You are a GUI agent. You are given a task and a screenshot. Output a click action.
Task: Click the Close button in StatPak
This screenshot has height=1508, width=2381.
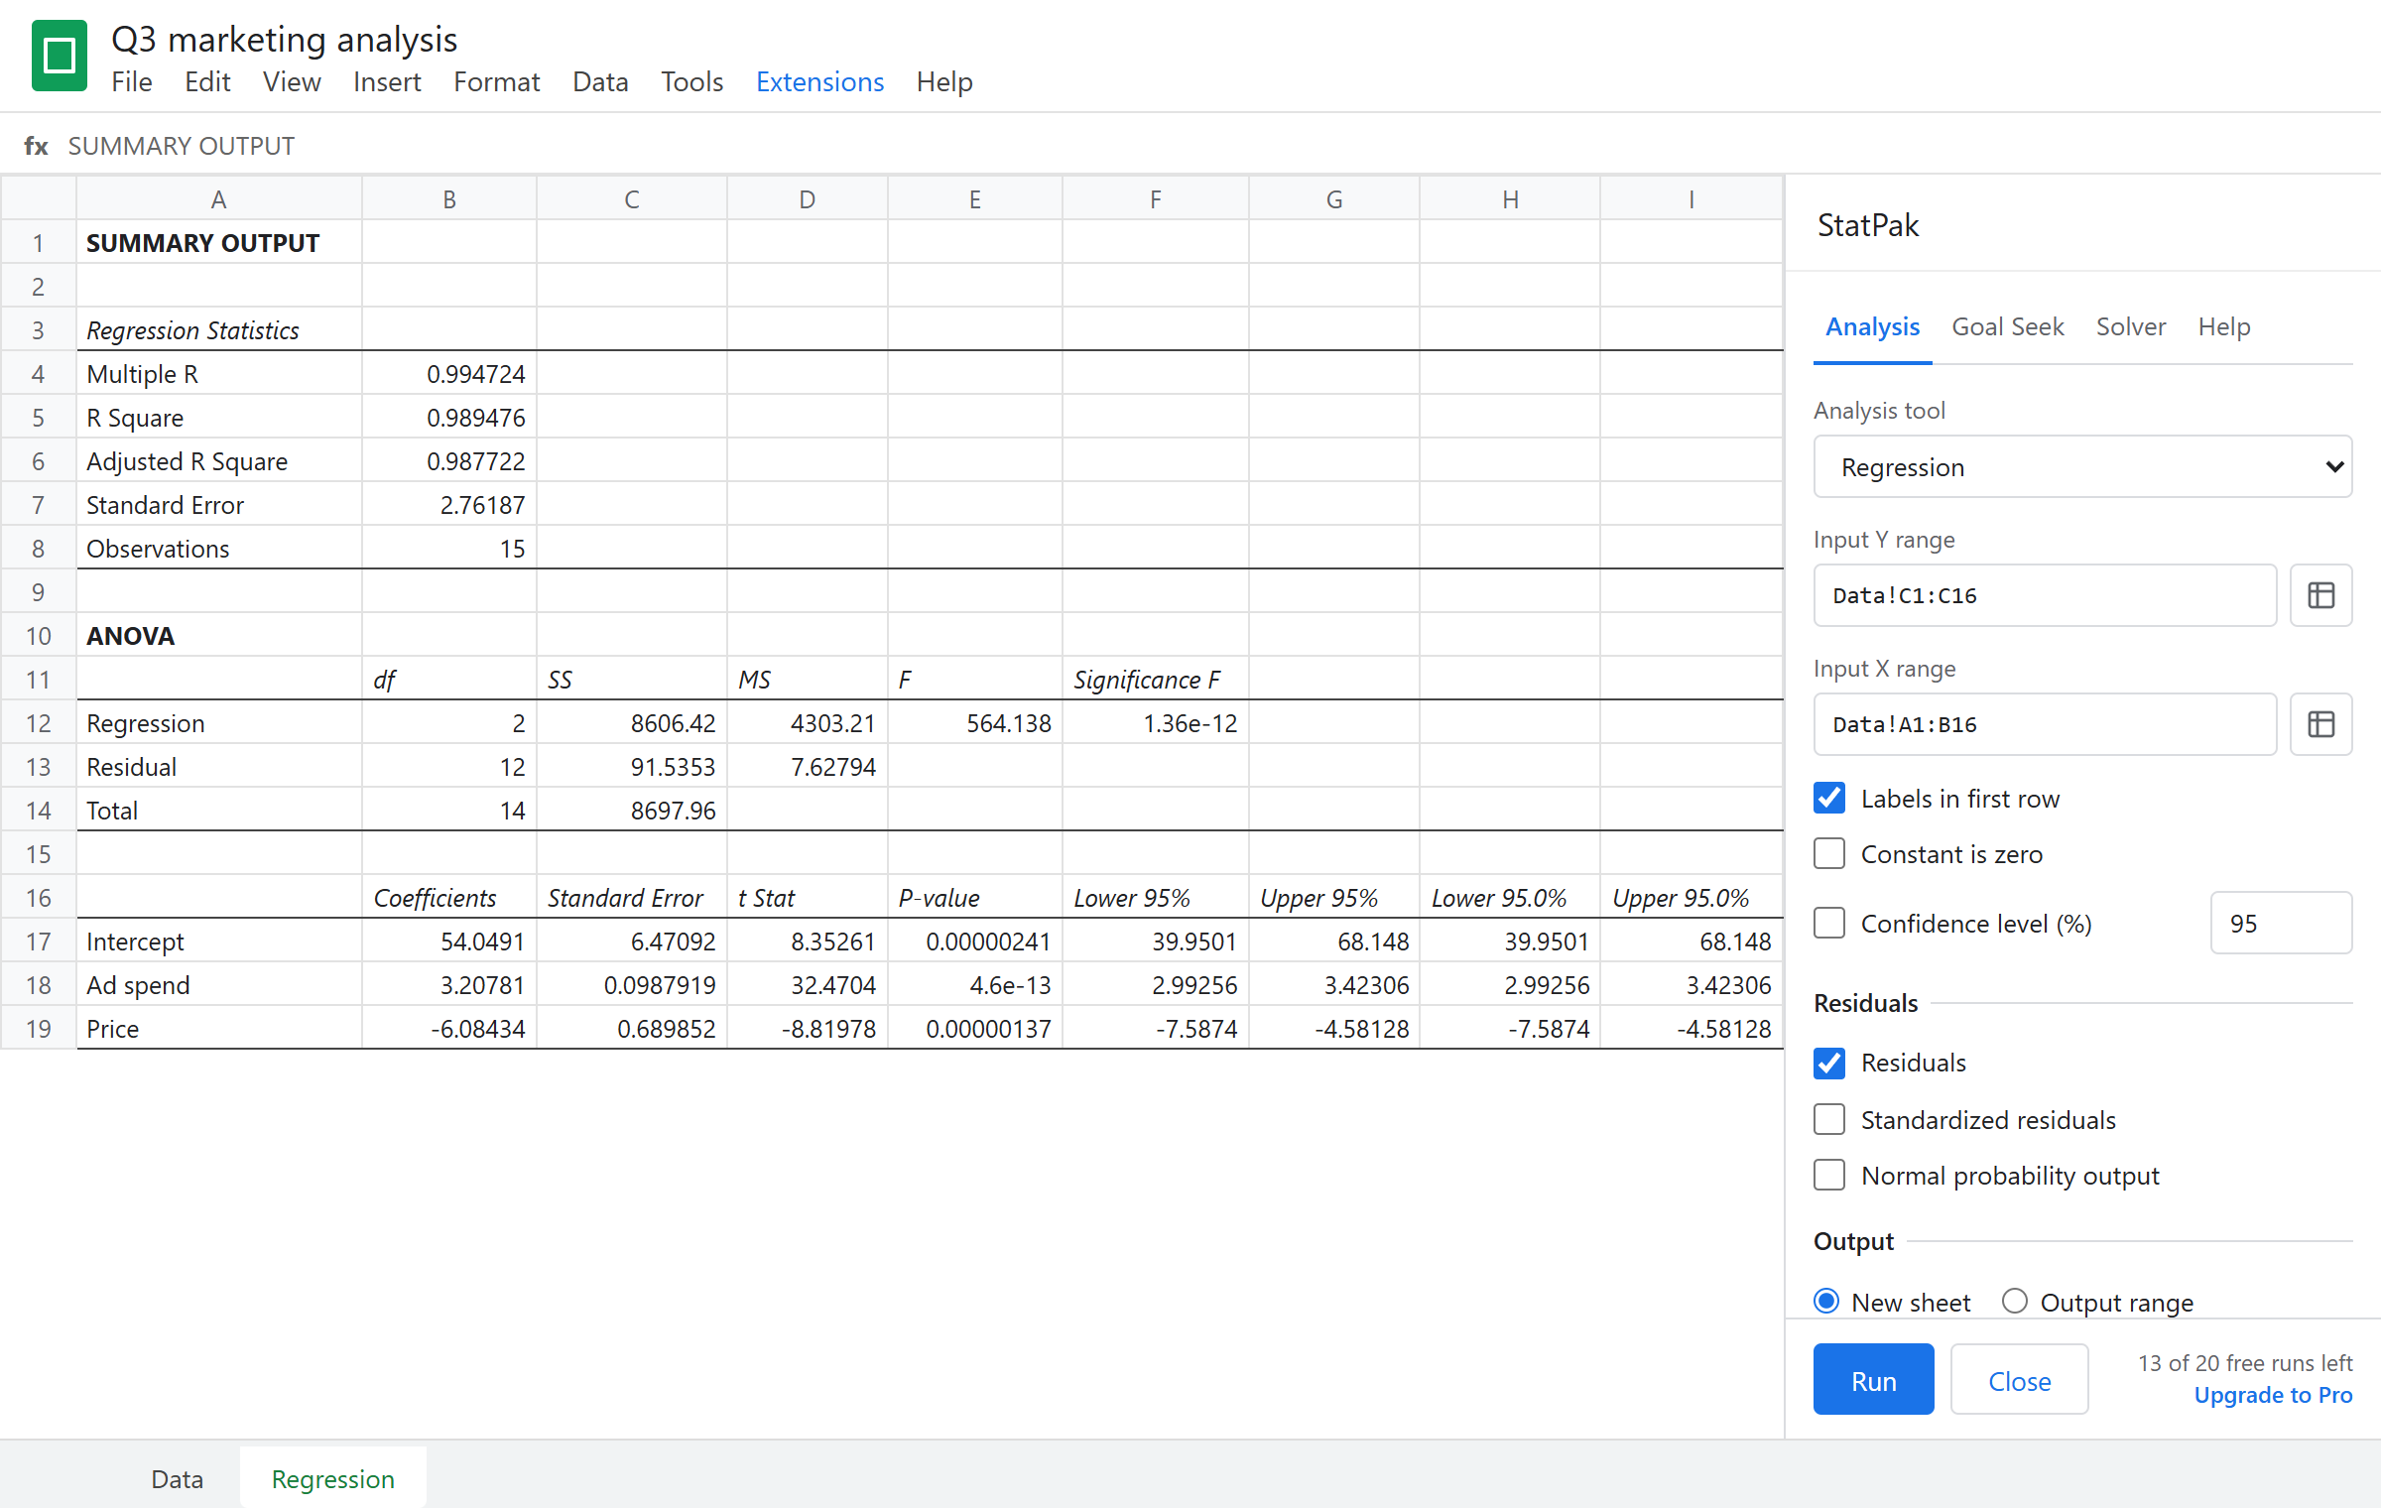[2020, 1379]
